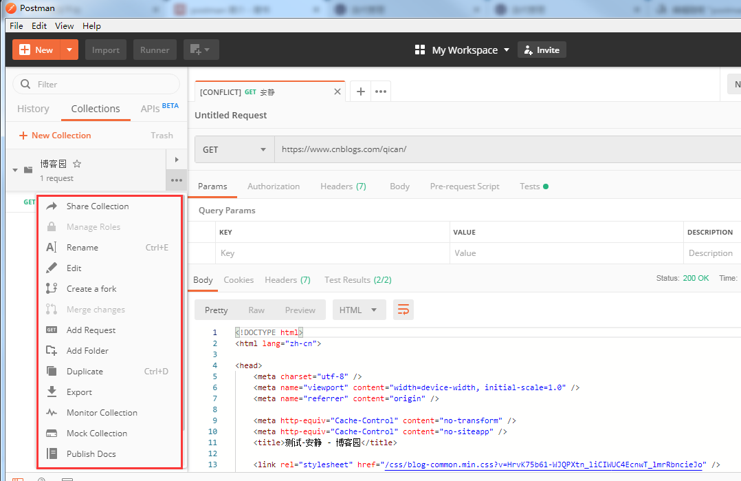Select the response Body tab
This screenshot has width=741, height=481.
pyautogui.click(x=203, y=280)
